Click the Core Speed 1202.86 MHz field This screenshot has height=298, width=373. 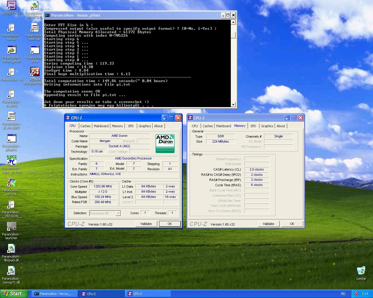click(103, 187)
